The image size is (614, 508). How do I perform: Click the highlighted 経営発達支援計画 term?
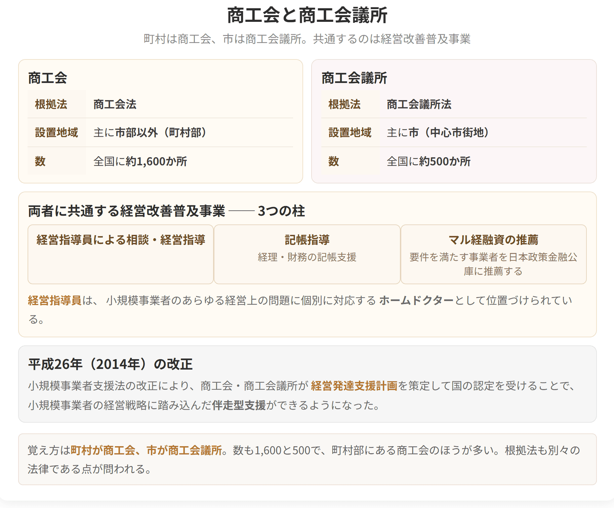(x=354, y=386)
